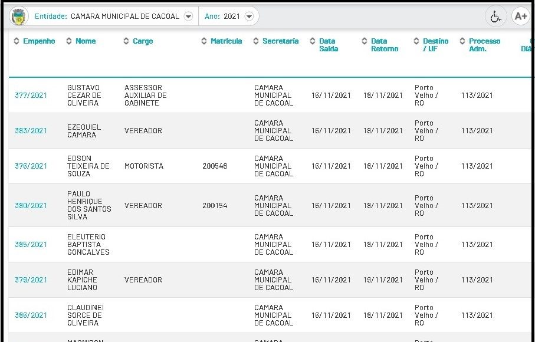Expand the Entidade dropdown arrow

click(188, 17)
